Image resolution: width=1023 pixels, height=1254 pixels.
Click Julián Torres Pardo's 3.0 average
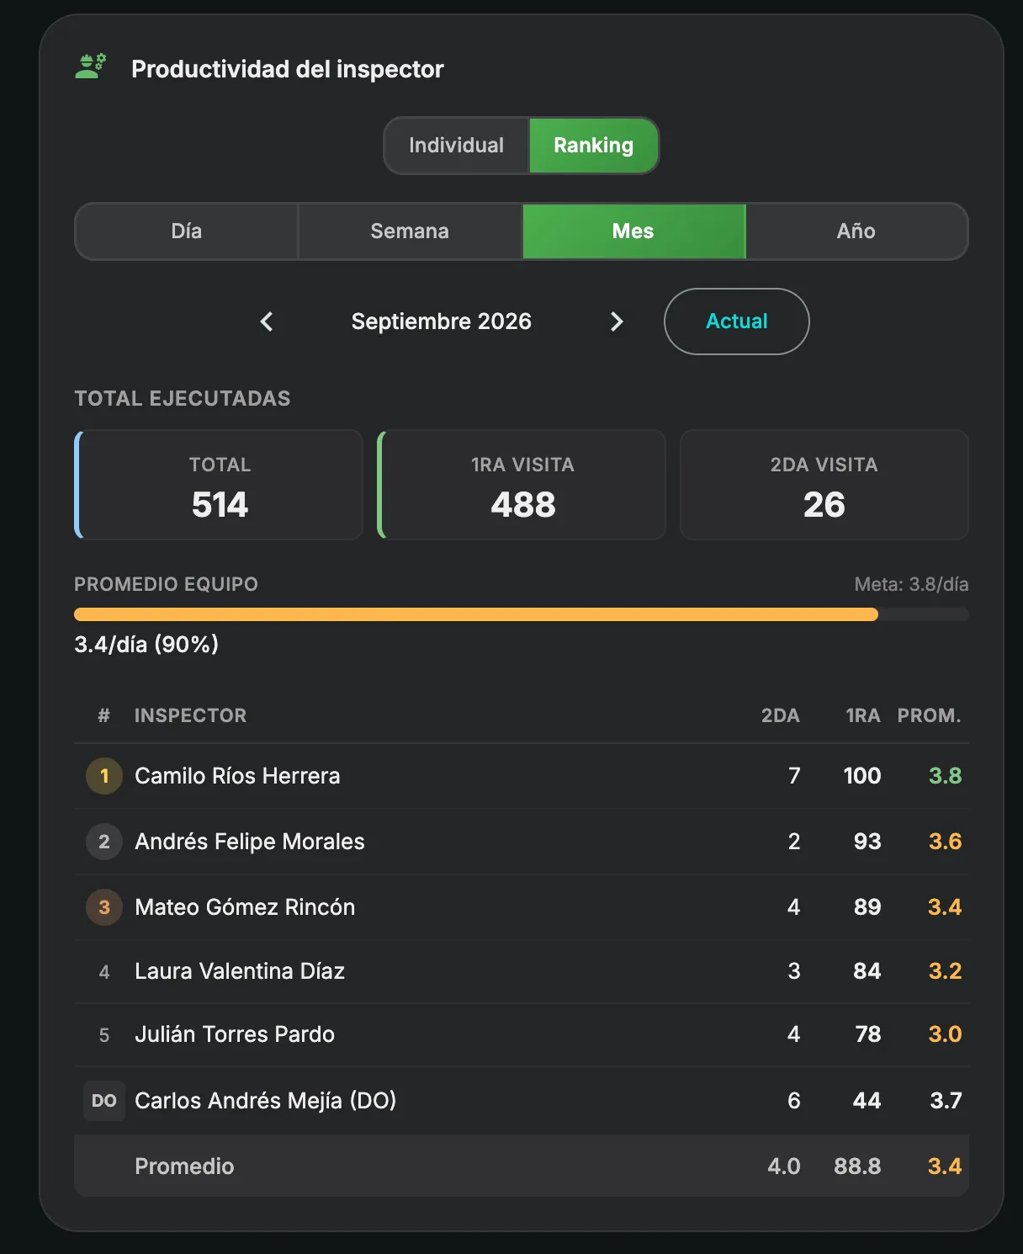point(945,1034)
